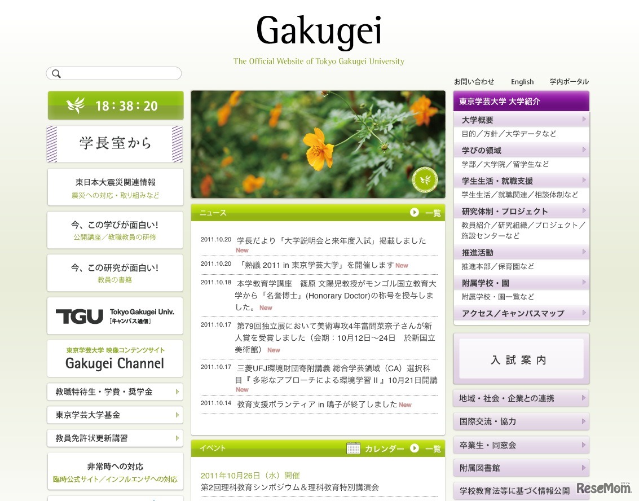Screen dimensions: 639x501
Task: Open the 学長室から banner
Action: pos(115,144)
